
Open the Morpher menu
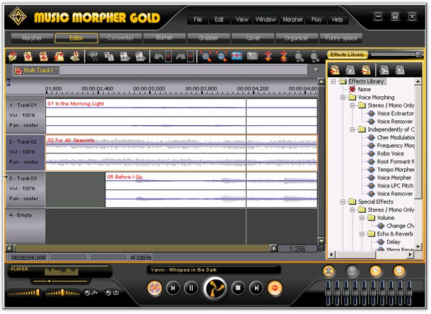(293, 20)
